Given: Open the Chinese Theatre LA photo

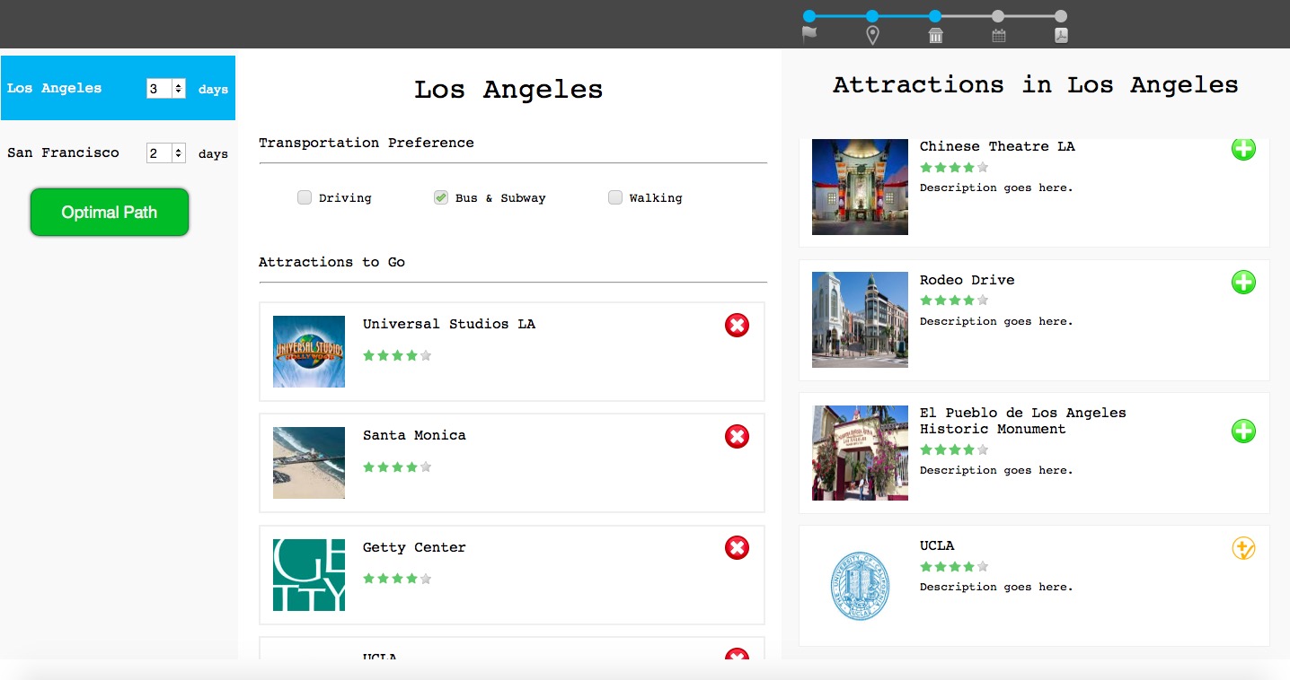Looking at the screenshot, I should point(860,187).
